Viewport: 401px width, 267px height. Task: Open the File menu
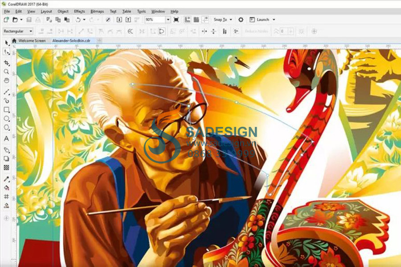pyautogui.click(x=7, y=12)
